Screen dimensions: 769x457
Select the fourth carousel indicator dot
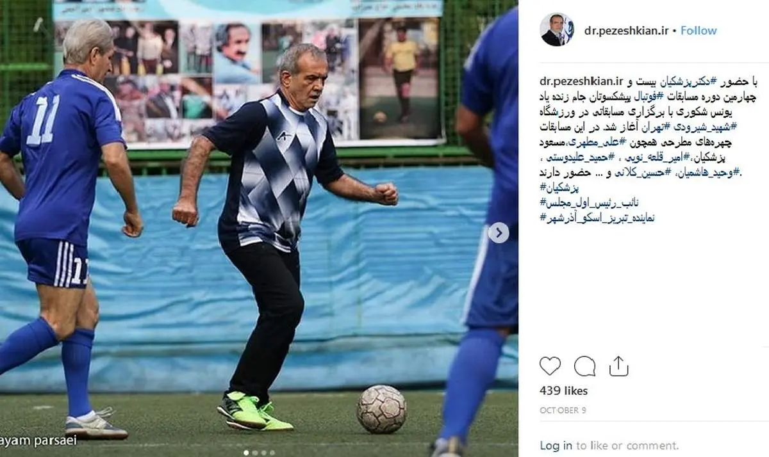272,453
